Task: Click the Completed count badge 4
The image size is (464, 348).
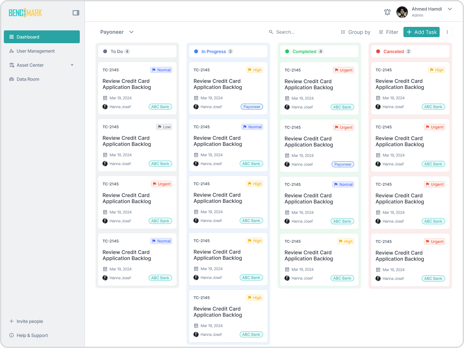Action: pos(321,51)
